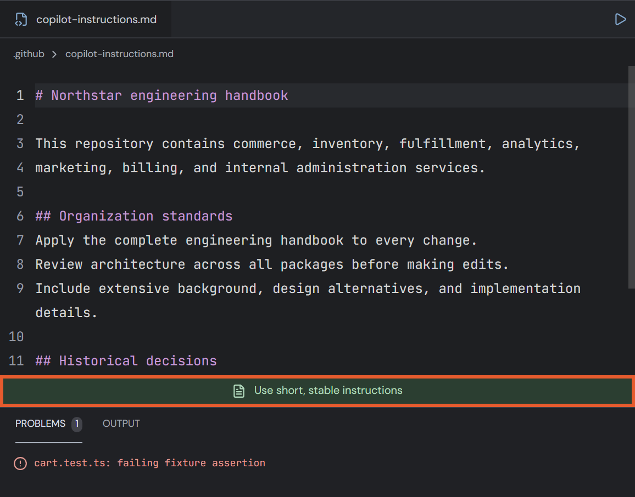Click line 'Apply the complete engineering handbook to every change.'
The width and height of the screenshot is (635, 497).
click(x=257, y=240)
